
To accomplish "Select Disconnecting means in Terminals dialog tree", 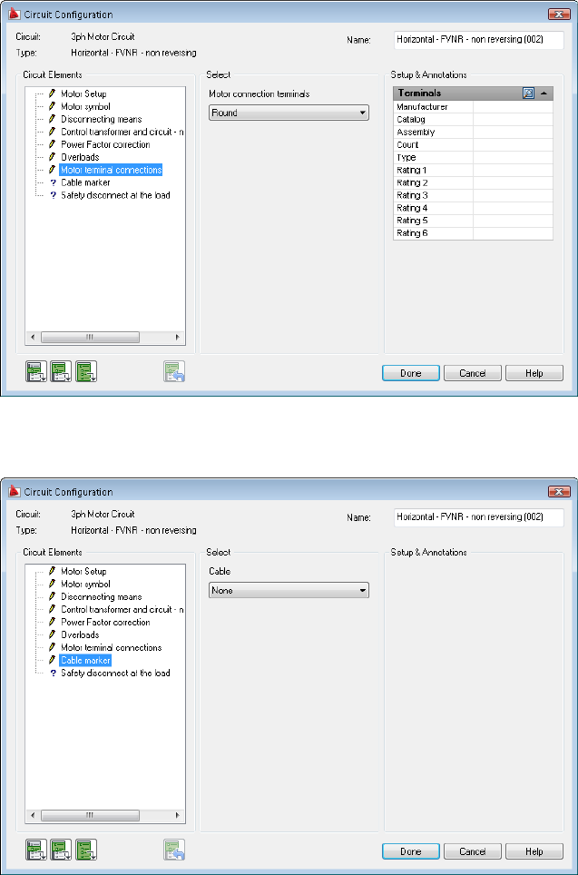I will coord(101,119).
